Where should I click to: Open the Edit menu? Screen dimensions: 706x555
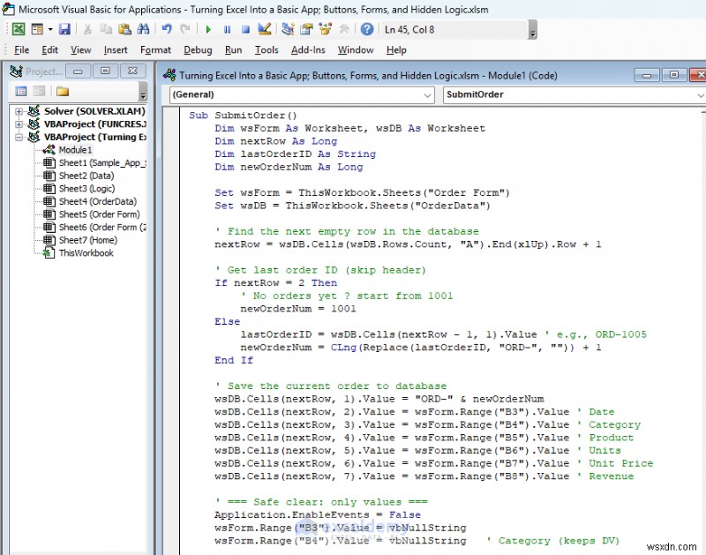coord(49,50)
